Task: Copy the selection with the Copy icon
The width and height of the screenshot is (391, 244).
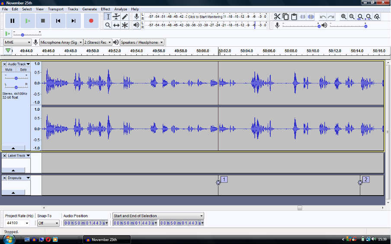Action: coord(286,17)
